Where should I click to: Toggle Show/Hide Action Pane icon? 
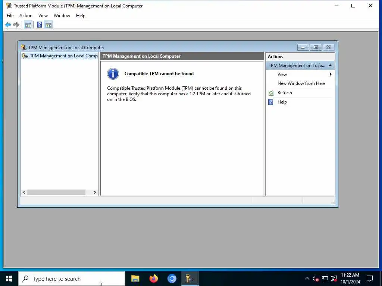coord(48,25)
